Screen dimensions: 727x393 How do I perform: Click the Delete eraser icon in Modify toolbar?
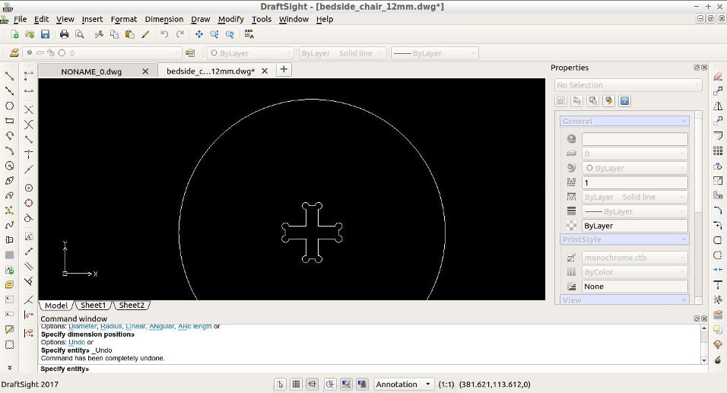point(718,75)
